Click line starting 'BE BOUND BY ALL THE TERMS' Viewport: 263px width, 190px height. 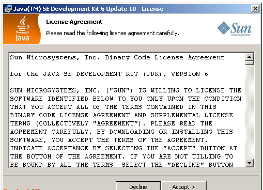tap(121, 165)
